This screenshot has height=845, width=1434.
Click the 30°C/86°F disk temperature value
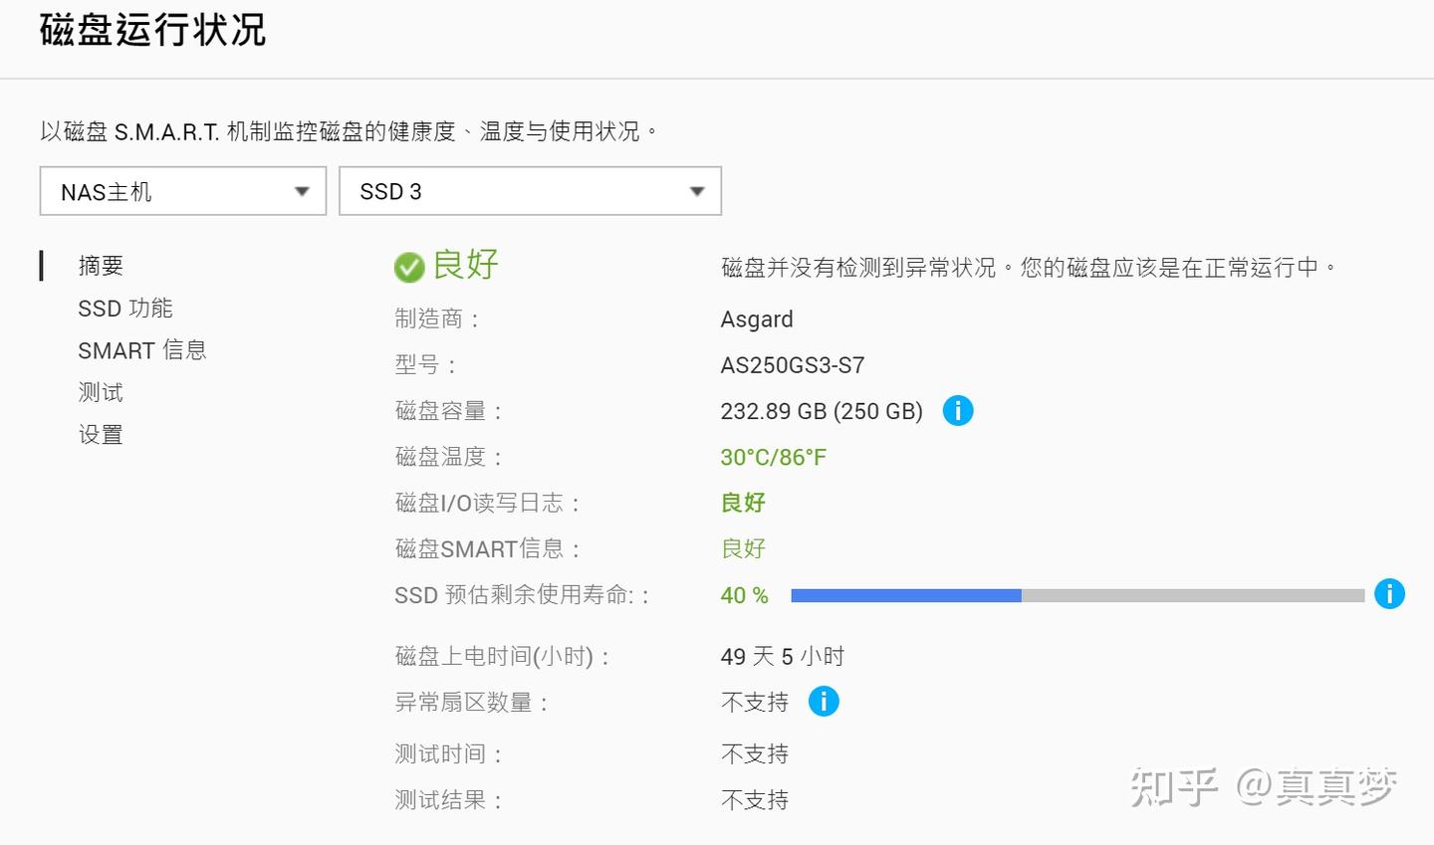[x=773, y=457]
